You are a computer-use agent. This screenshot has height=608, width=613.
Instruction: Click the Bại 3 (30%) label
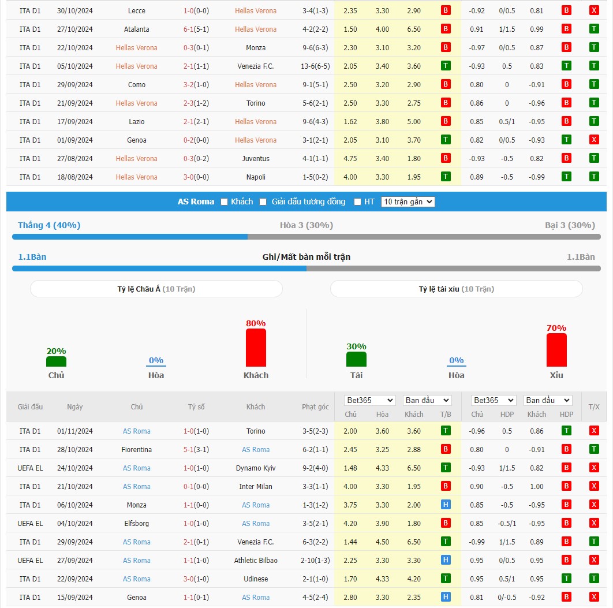pyautogui.click(x=570, y=225)
